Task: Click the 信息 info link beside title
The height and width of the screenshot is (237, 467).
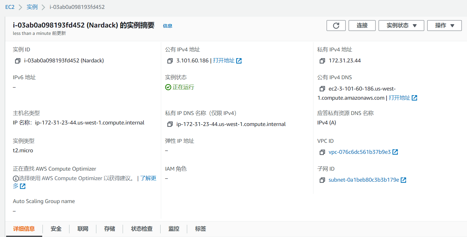Action: [x=168, y=26]
